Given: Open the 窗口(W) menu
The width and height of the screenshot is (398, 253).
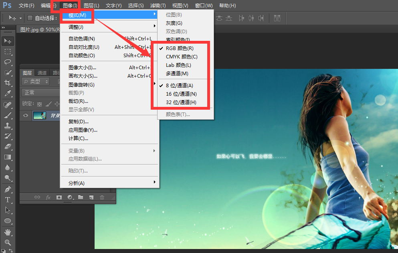Looking at the screenshot, I should point(204,5).
